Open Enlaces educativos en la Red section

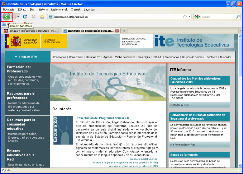(x=21, y=155)
